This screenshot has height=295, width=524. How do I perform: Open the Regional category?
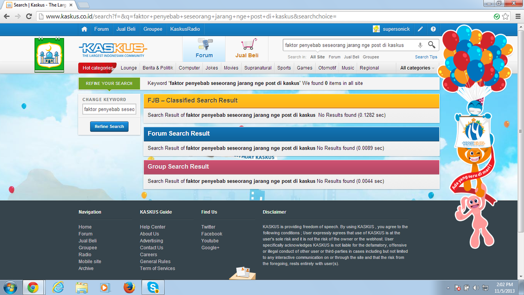370,68
